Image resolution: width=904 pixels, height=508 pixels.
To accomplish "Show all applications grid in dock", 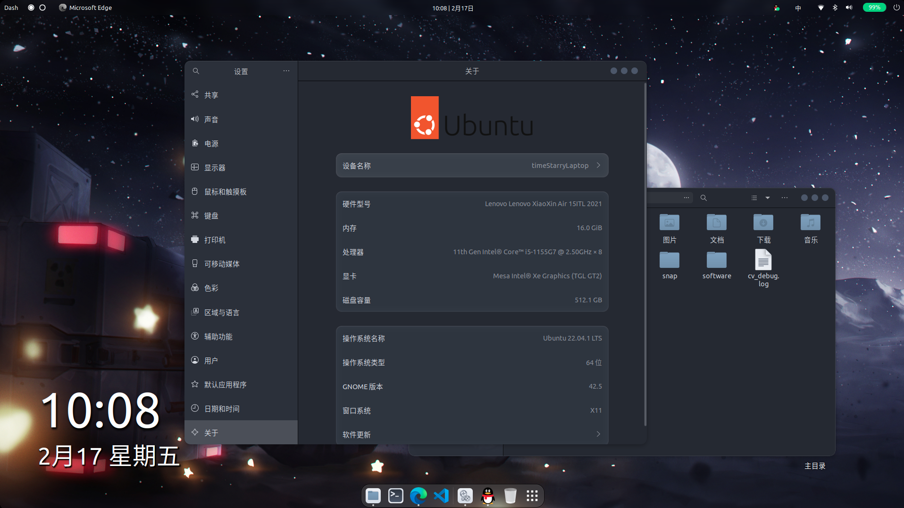I will tap(532, 496).
